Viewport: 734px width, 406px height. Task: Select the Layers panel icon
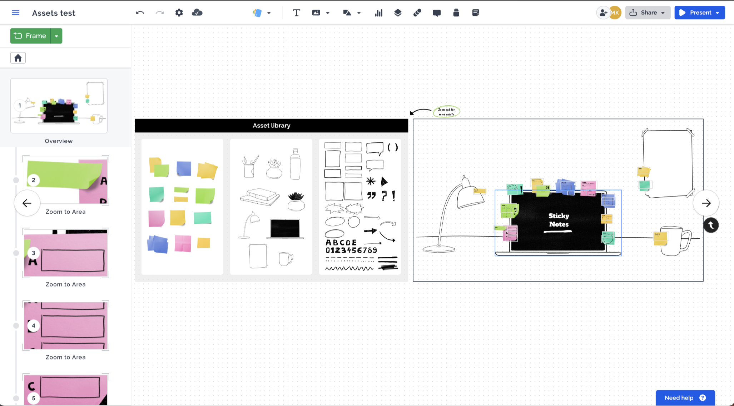(398, 12)
